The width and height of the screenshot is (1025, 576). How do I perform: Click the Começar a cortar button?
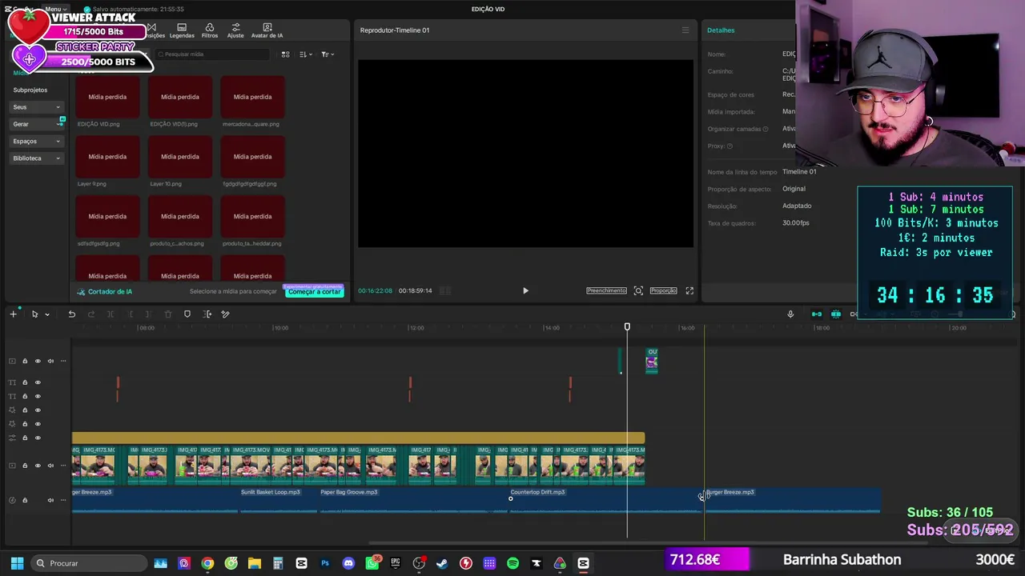(315, 292)
